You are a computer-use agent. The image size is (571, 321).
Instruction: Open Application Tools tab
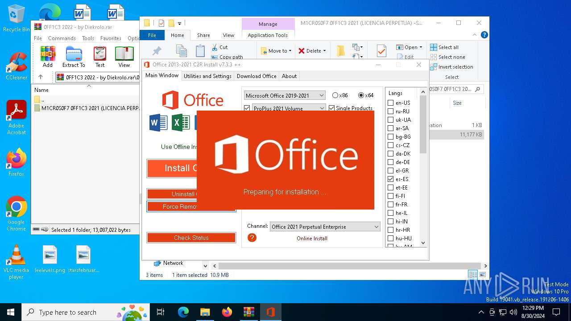(x=268, y=35)
